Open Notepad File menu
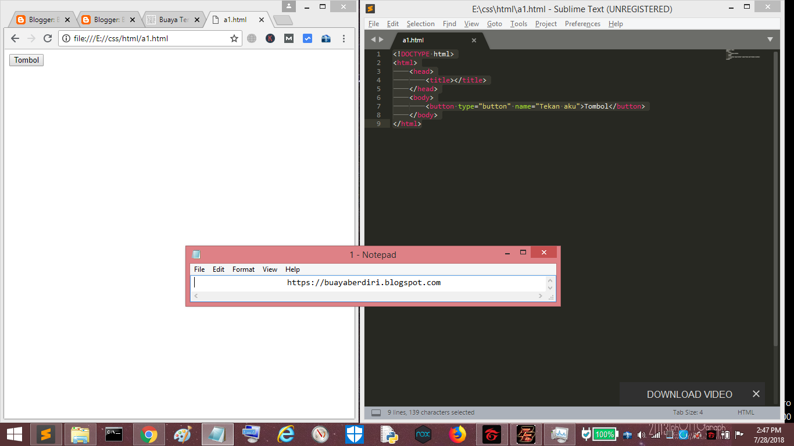794x446 pixels. [199, 269]
